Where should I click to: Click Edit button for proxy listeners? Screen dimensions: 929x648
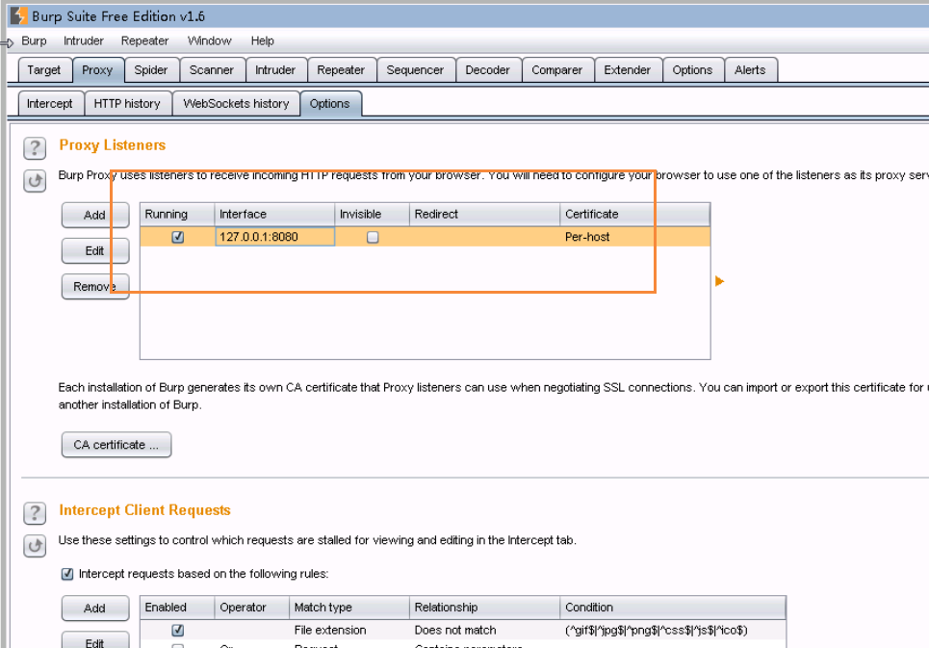94,251
